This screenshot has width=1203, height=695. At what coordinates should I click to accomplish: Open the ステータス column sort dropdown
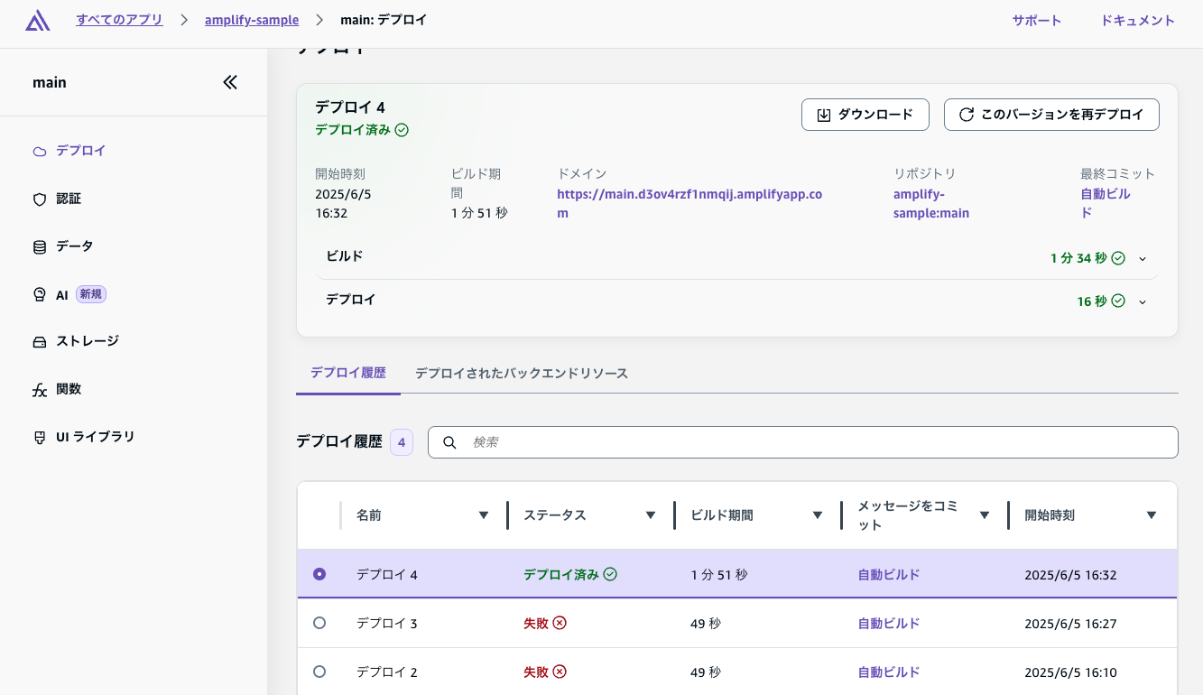tap(651, 515)
